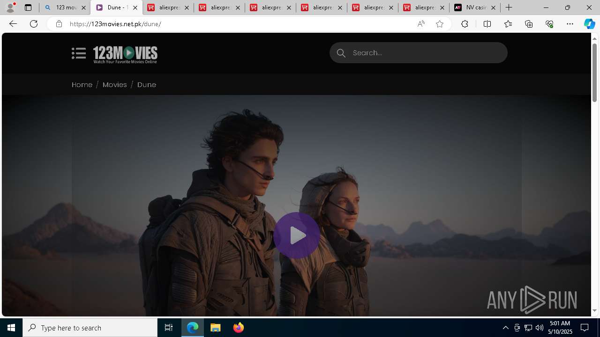Toggle Split screen view
This screenshot has height=337, width=600.
pos(487,24)
